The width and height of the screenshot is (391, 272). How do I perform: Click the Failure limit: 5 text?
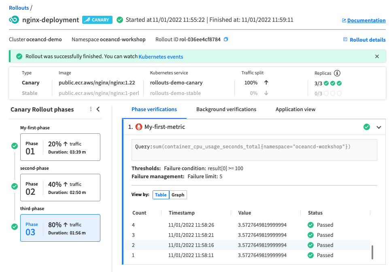coord(205,177)
